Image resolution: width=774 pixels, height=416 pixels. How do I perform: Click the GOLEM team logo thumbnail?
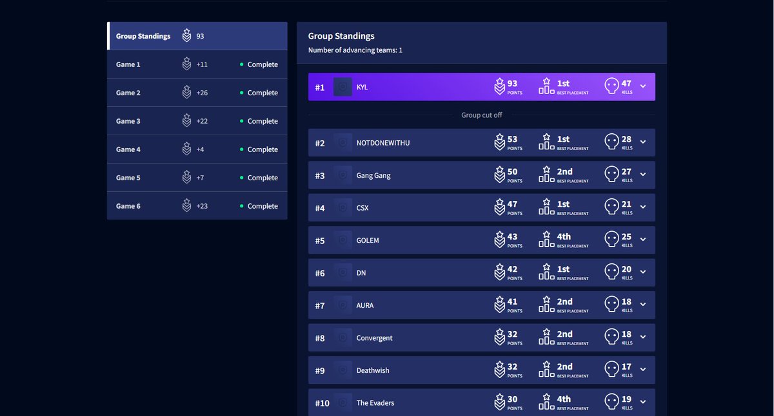coord(342,240)
